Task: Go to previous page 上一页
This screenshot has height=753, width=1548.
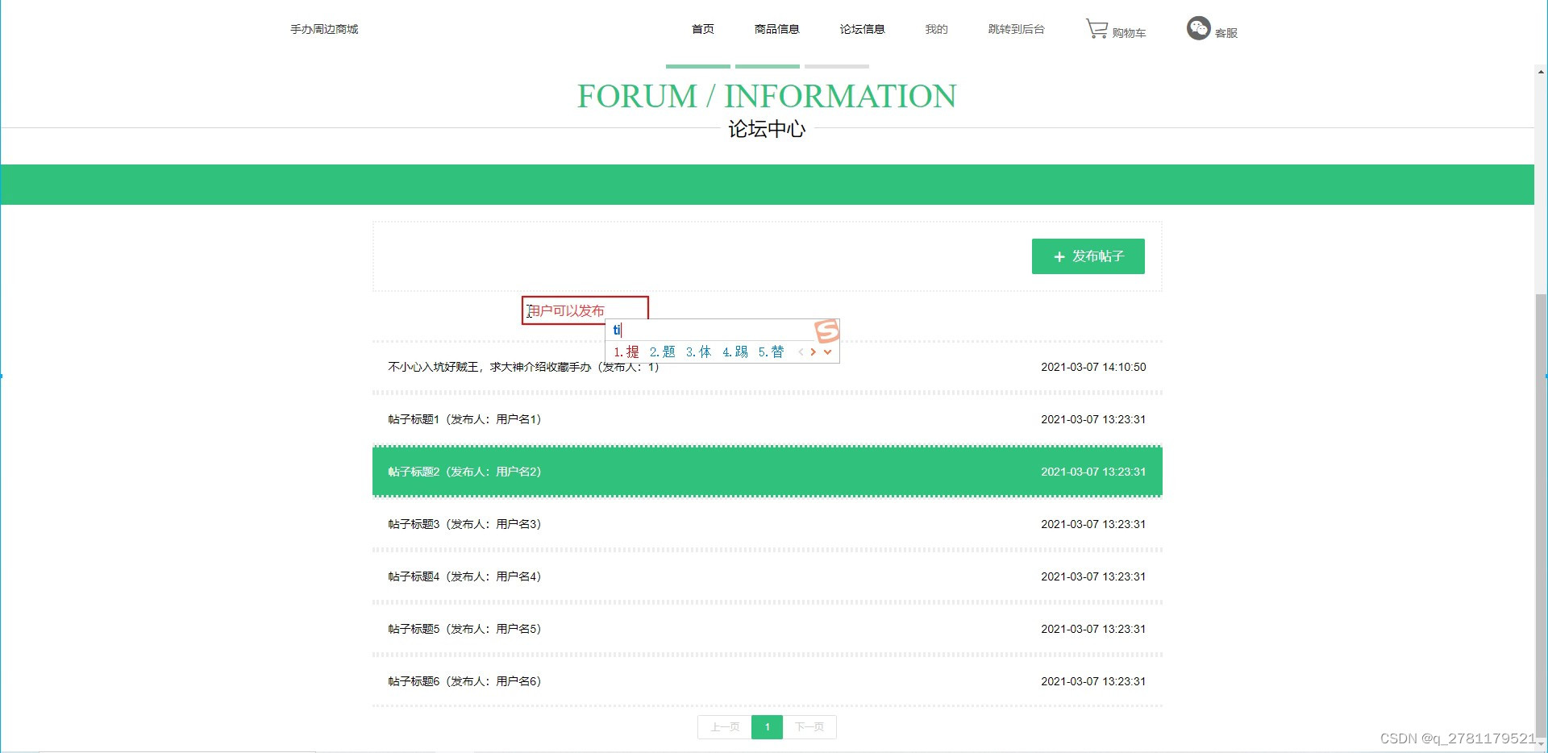Action: pos(725,727)
